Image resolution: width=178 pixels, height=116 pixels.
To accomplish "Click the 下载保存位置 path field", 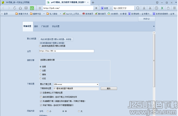I will click(x=76, y=89).
